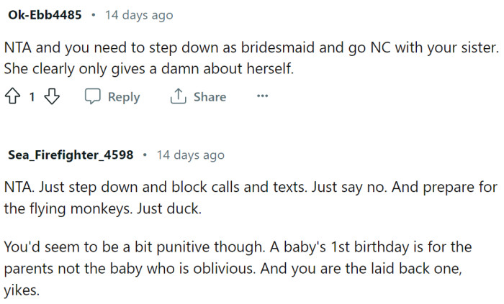Downvote the Ok-Ebb4485 comment

(50, 97)
